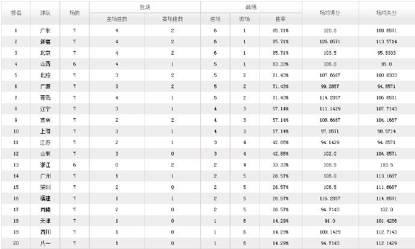
Task: Select 天津 average score 91.0 cell
Action: (330, 221)
